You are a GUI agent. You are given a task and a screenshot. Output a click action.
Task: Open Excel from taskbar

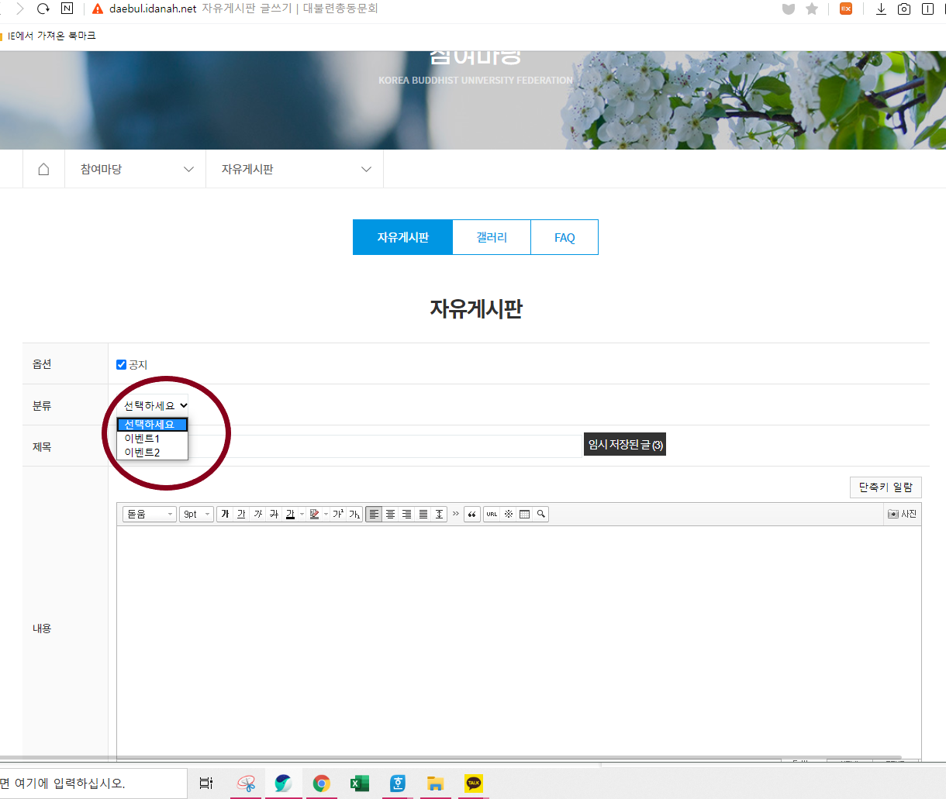359,784
